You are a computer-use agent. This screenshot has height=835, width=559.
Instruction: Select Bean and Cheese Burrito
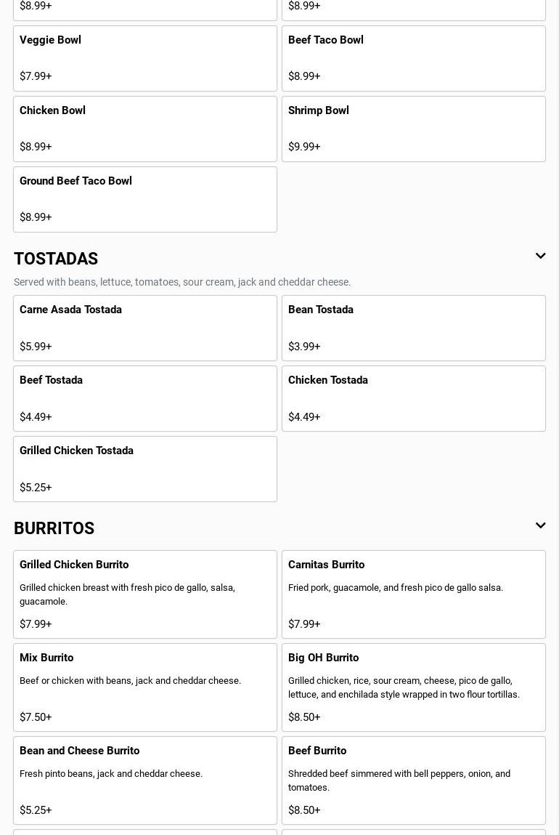point(145,780)
